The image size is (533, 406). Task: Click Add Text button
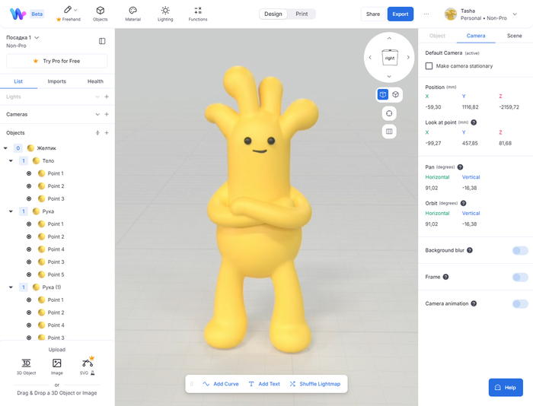(264, 384)
